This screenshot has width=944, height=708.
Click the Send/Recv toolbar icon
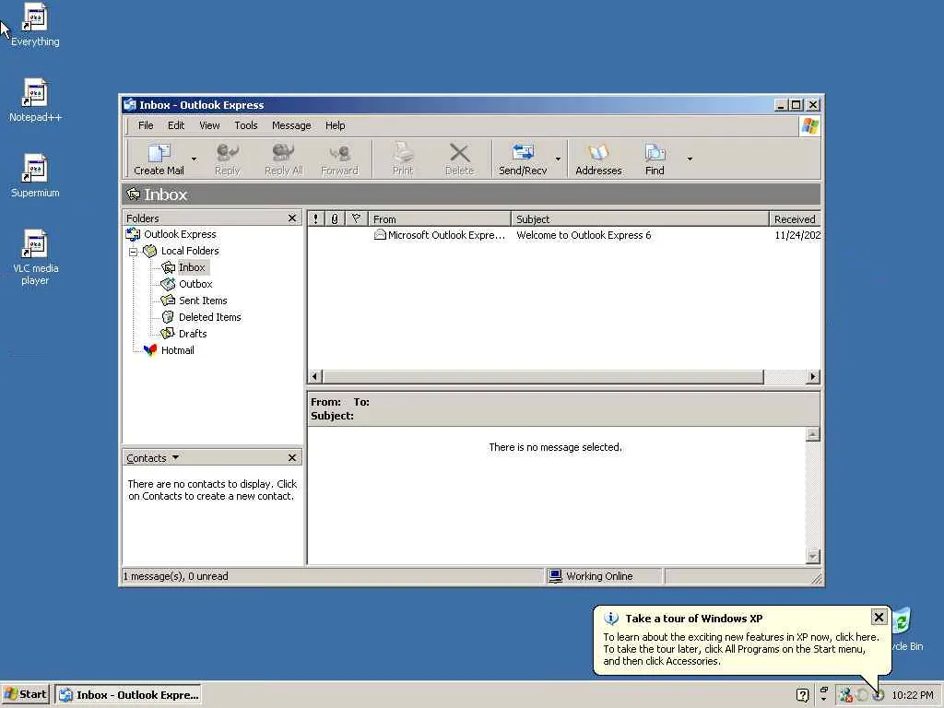pyautogui.click(x=523, y=159)
